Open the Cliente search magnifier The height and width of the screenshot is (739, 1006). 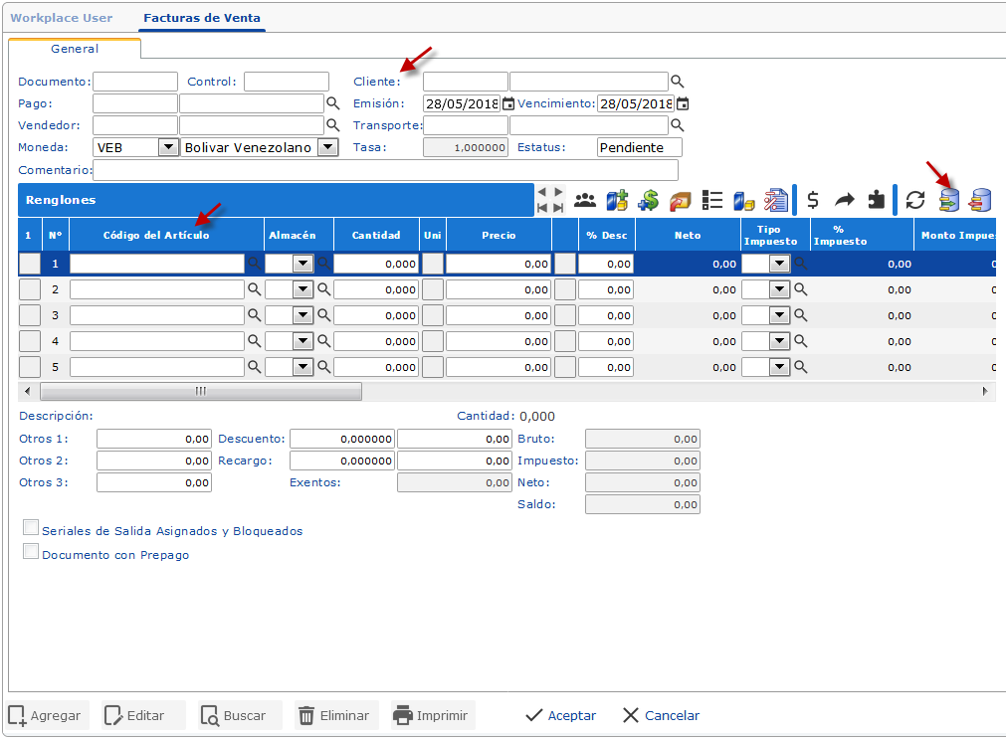pyautogui.click(x=678, y=82)
